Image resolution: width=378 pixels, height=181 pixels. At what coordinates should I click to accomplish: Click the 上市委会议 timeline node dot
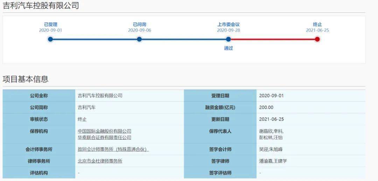click(228, 39)
